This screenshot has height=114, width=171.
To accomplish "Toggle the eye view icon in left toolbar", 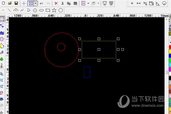I will click(x=1, y=99).
